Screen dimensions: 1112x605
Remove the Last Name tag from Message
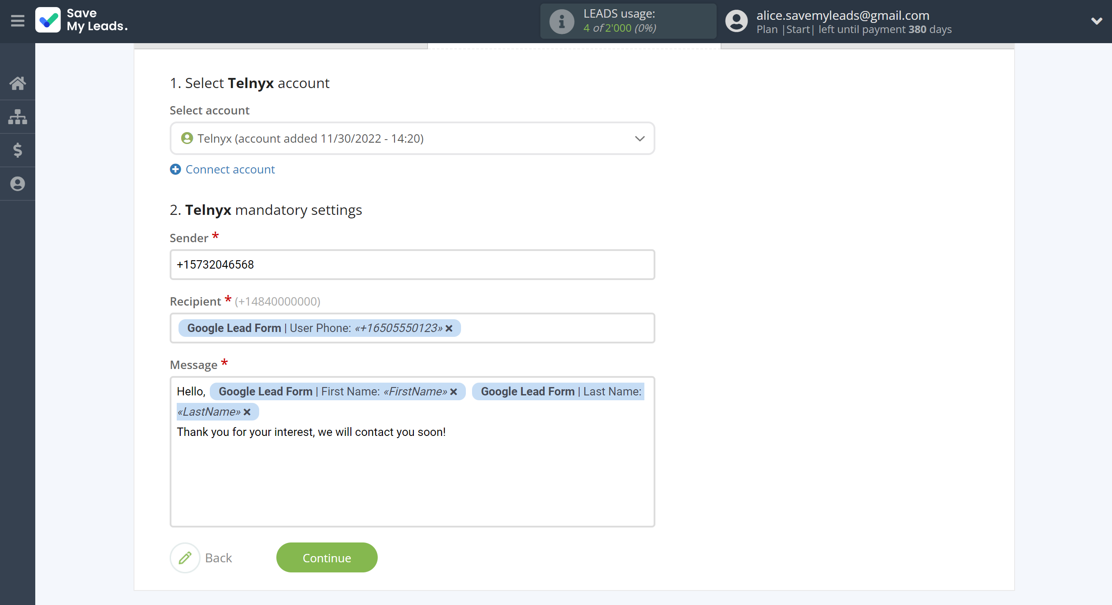(247, 412)
